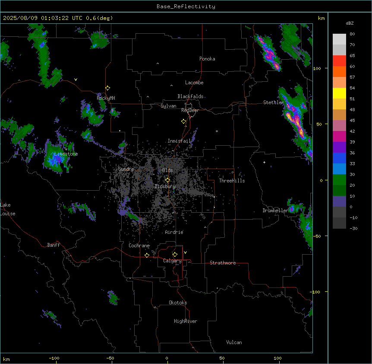Click the -30 value in the dBZ legend
Screen dimensions: 372x364
353,229
